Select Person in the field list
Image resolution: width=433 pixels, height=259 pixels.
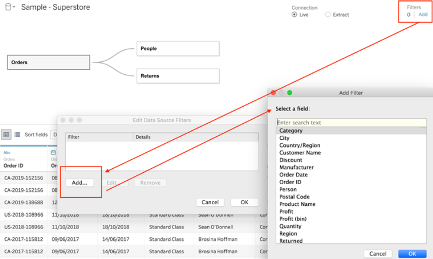tap(351, 190)
